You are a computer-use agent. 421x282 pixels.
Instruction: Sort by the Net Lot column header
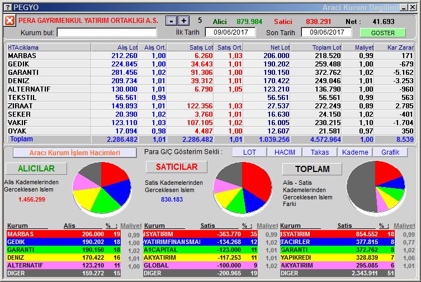pyautogui.click(x=267, y=47)
